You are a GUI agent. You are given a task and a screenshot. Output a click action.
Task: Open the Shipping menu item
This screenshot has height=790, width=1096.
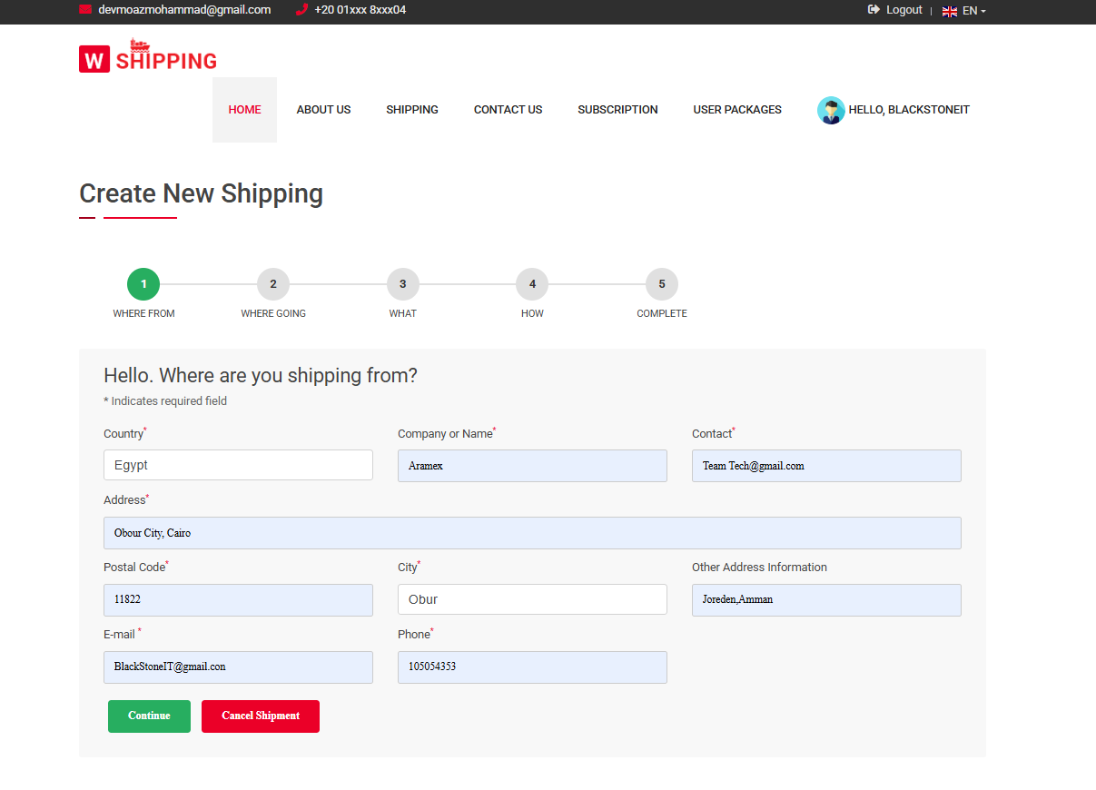point(412,110)
